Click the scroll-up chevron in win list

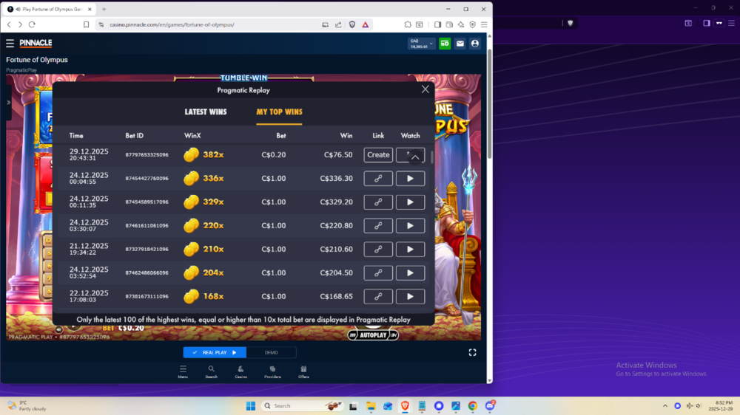pyautogui.click(x=415, y=157)
